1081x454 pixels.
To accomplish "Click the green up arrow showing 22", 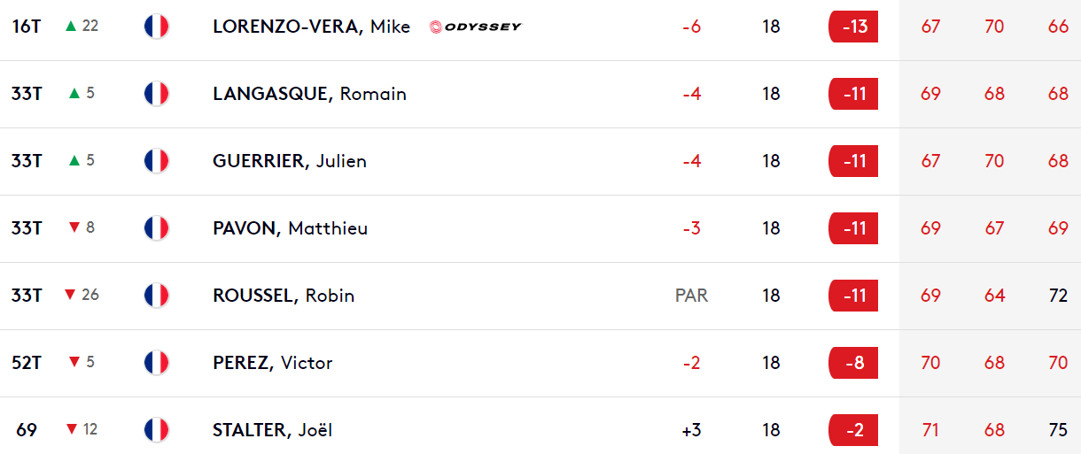I will tap(72, 26).
